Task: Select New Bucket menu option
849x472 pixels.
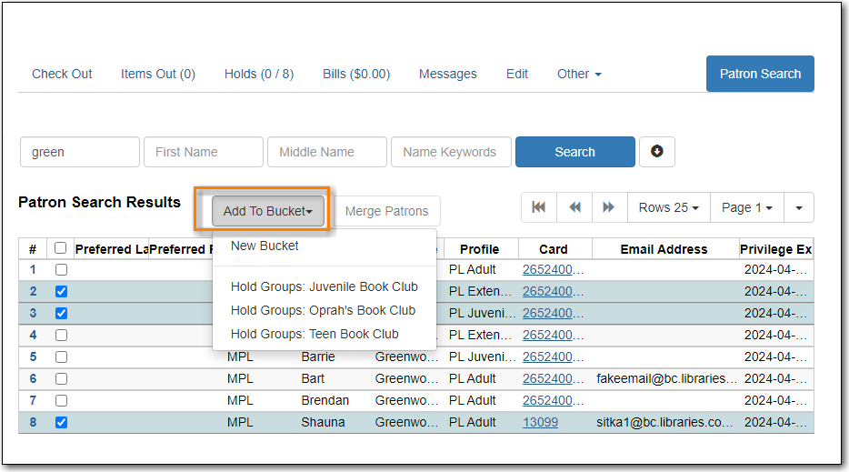Action: coord(265,246)
